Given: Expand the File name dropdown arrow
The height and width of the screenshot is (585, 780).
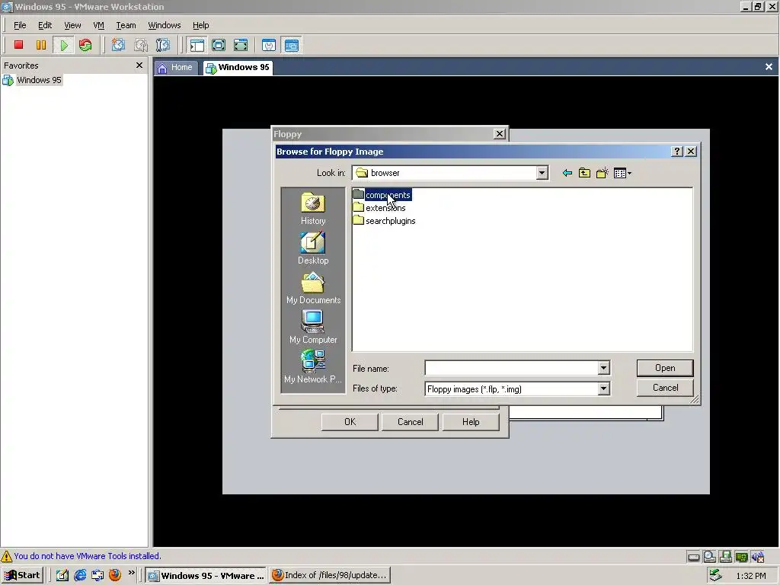Looking at the screenshot, I should (603, 368).
